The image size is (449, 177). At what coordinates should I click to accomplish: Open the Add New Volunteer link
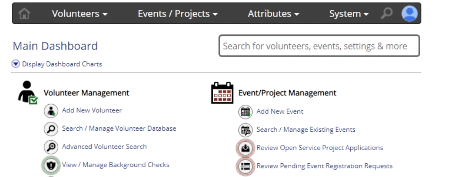coord(92,110)
